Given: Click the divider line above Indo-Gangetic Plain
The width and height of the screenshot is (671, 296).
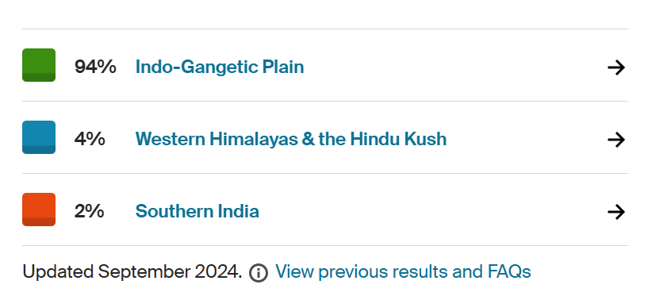Looking at the screenshot, I should [325, 29].
